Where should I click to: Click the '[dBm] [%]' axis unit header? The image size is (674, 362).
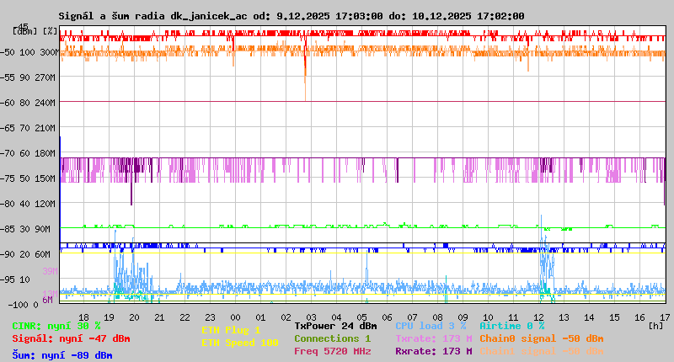pos(35,31)
